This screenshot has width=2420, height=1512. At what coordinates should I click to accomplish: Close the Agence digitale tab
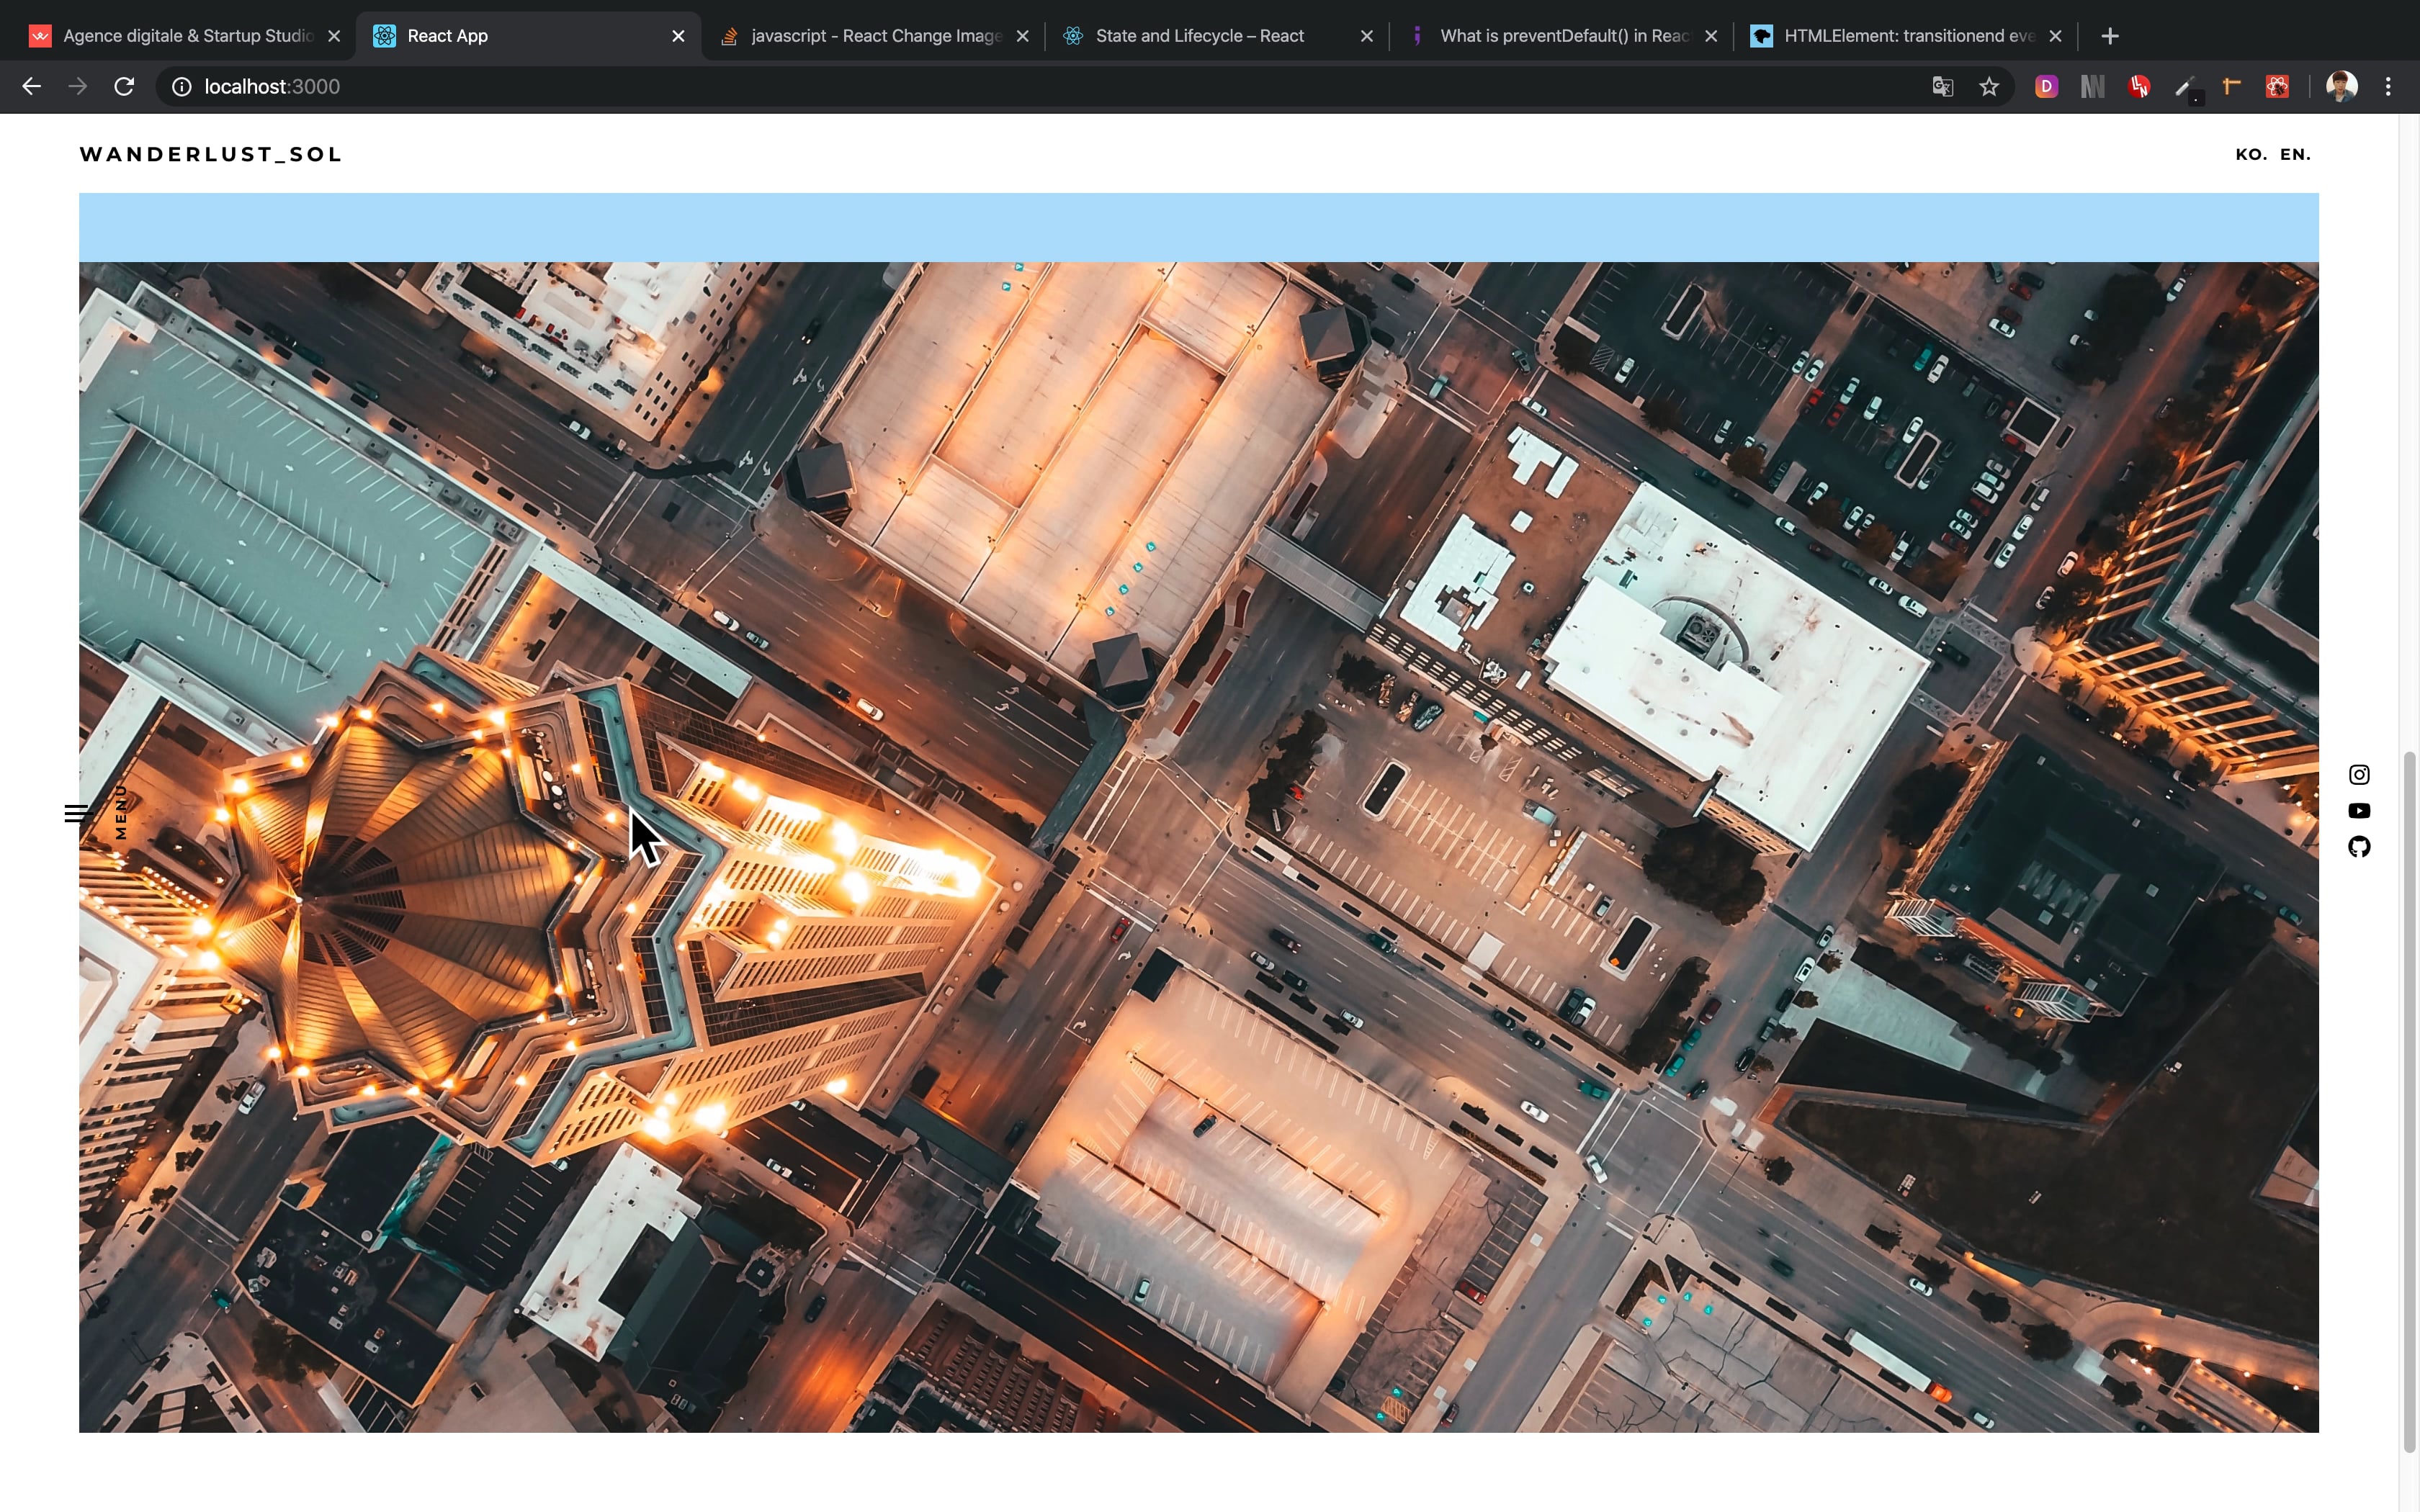[x=334, y=36]
